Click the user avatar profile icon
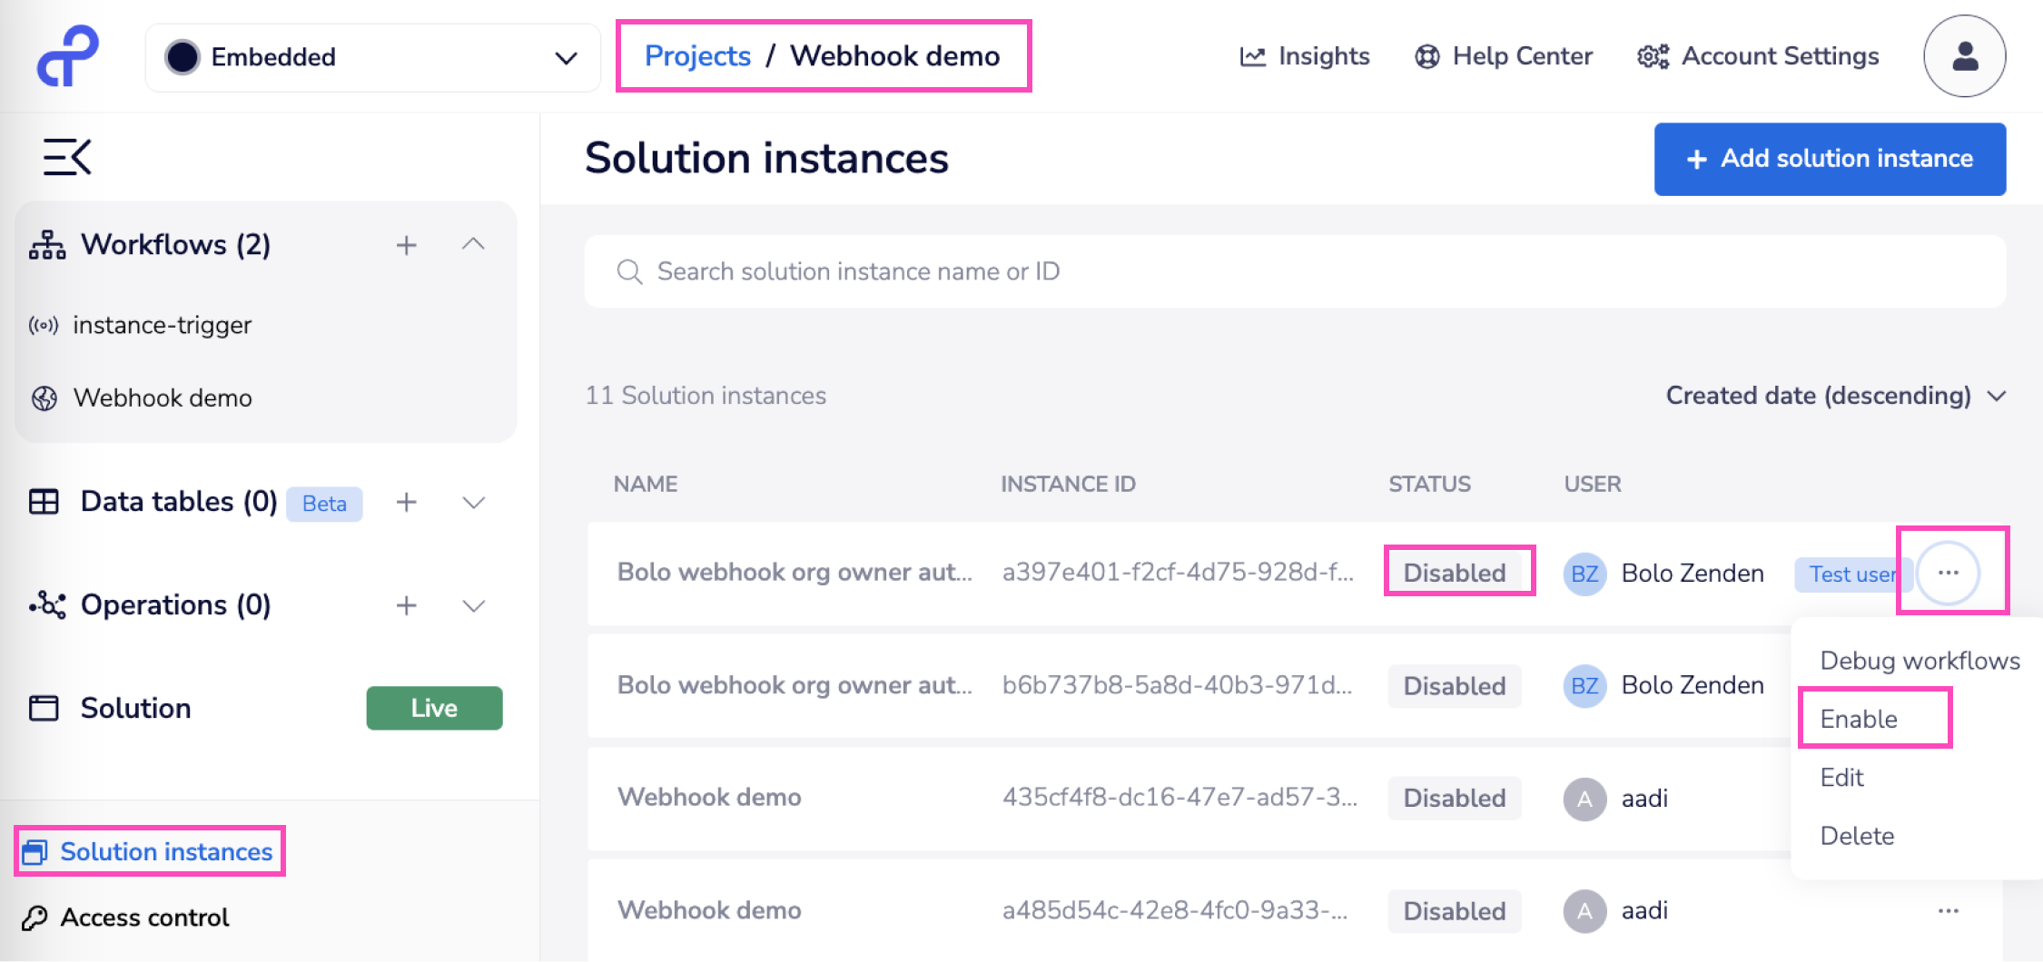Image resolution: width=2043 pixels, height=962 pixels. pyautogui.click(x=1964, y=56)
